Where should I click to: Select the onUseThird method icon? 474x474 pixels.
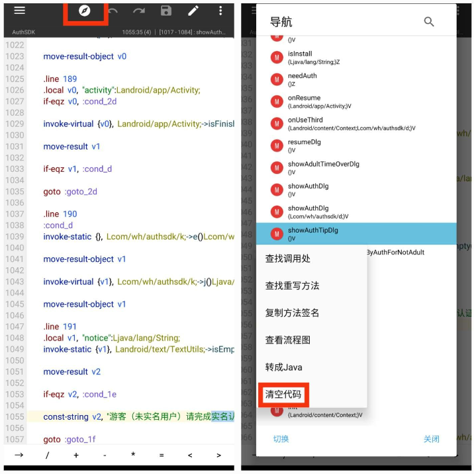[x=276, y=124]
